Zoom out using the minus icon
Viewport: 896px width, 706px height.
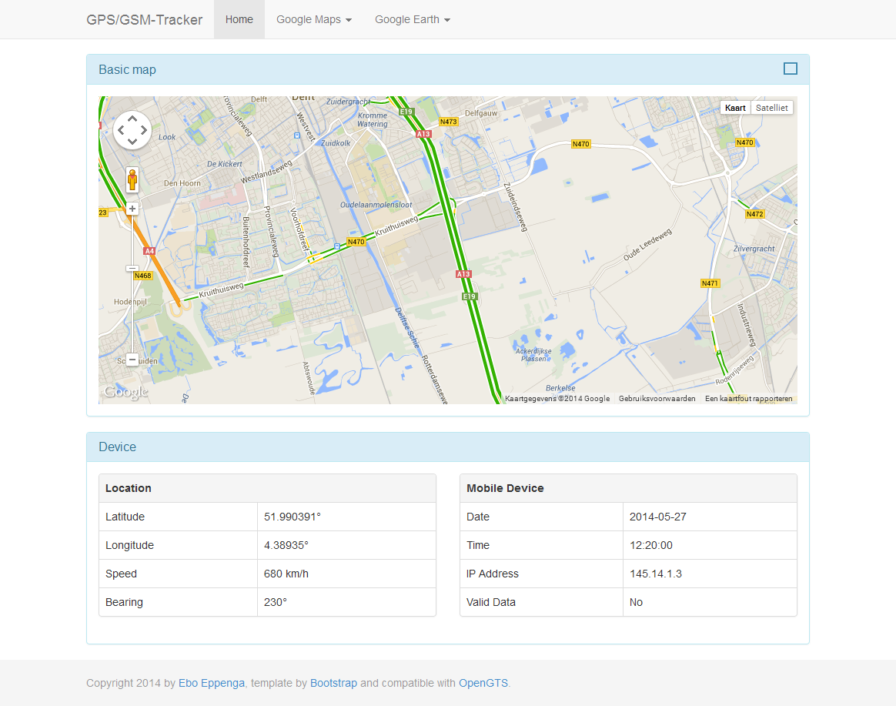point(132,360)
